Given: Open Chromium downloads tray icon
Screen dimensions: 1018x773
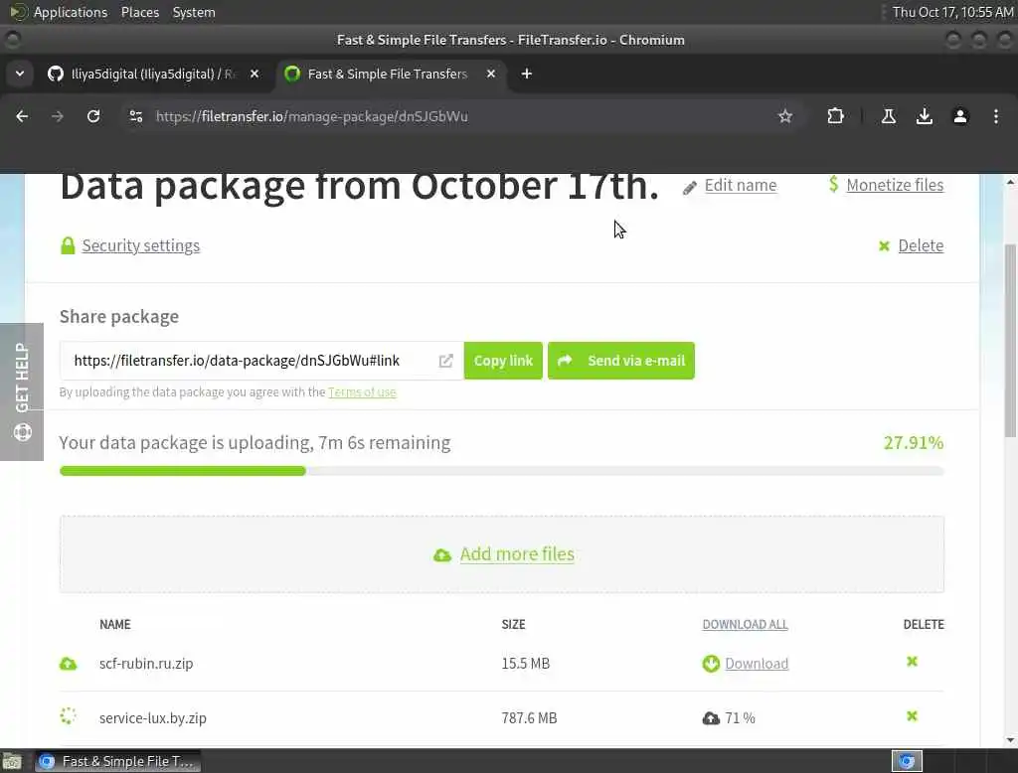Looking at the screenshot, I should [x=925, y=116].
